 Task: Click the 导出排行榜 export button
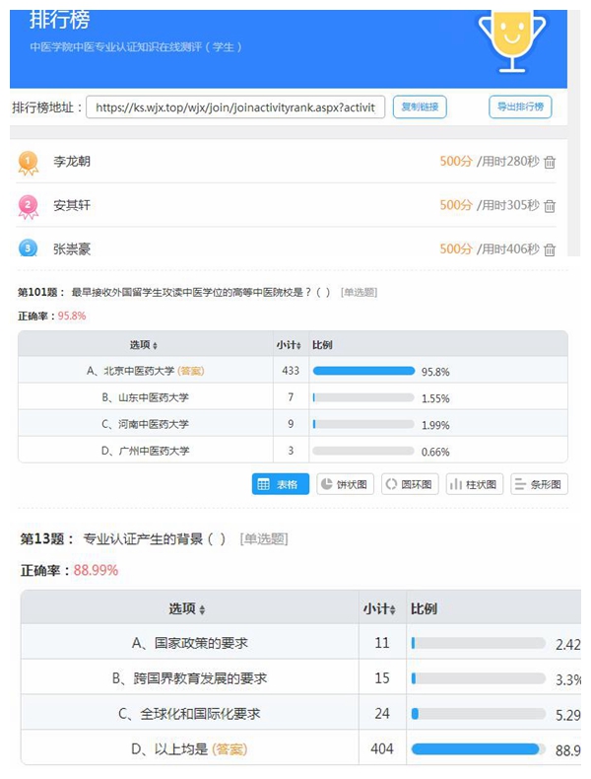point(520,106)
